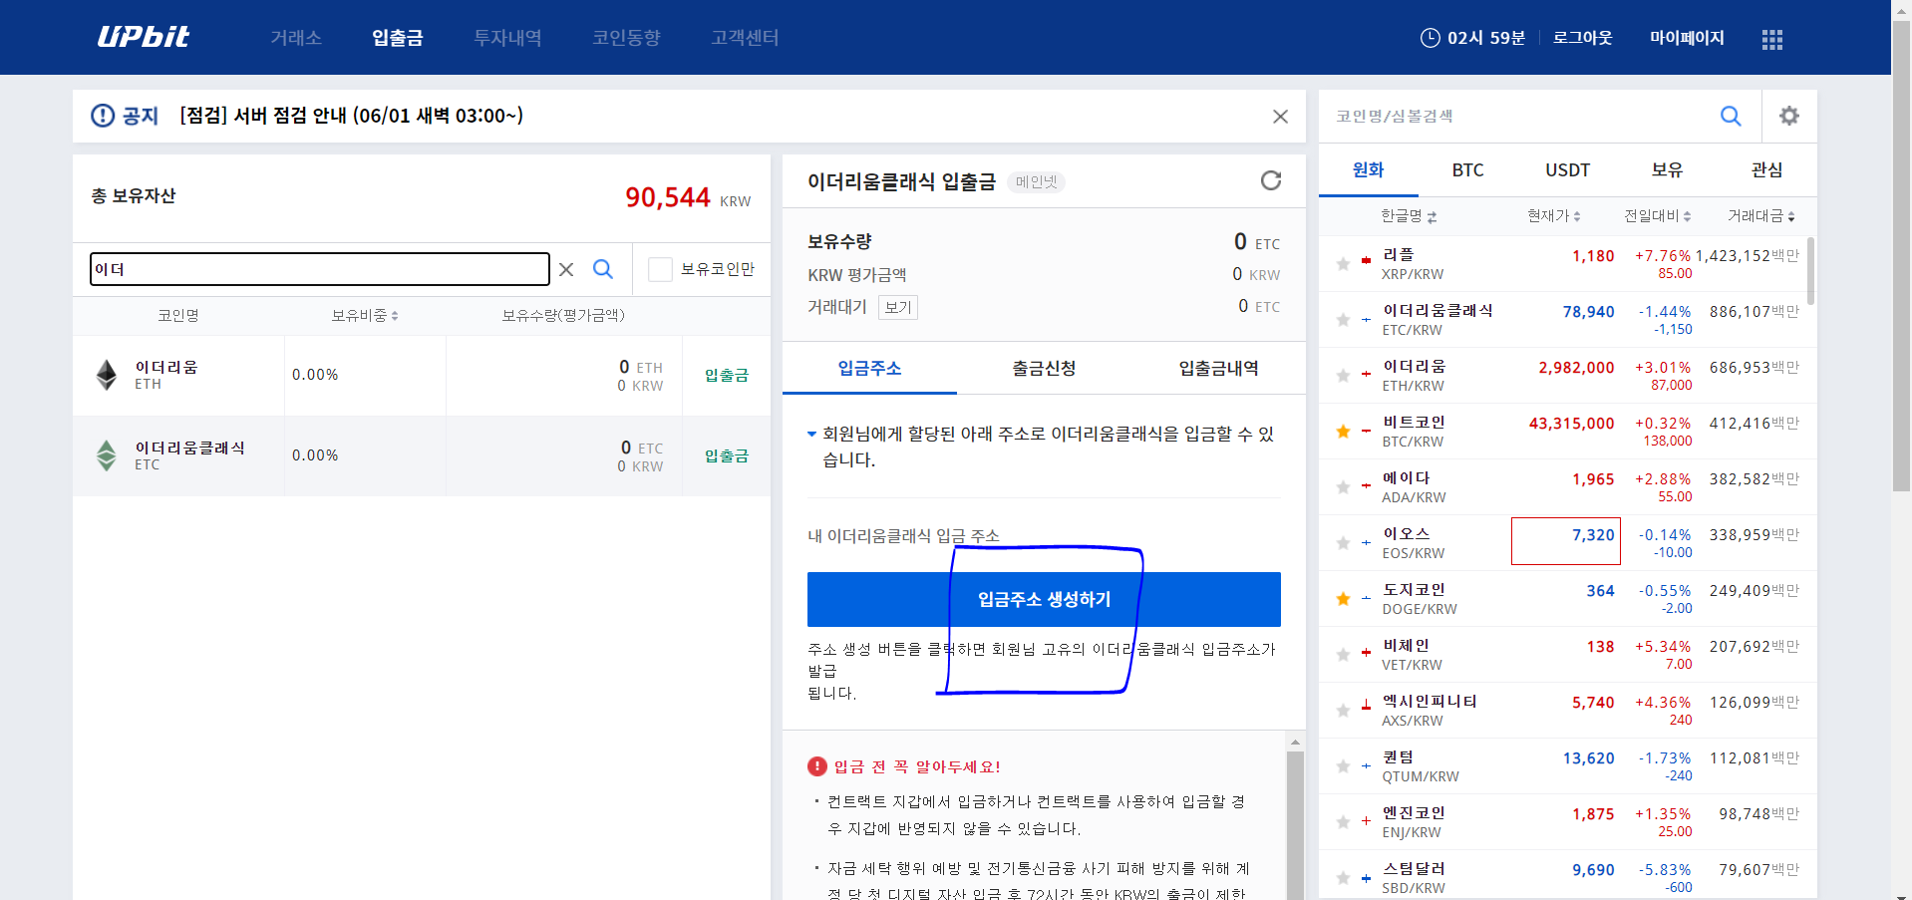Click 입금주소 생성하기 button
The width and height of the screenshot is (1912, 900).
pyautogui.click(x=1044, y=599)
